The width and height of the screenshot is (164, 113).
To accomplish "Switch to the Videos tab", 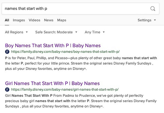I will pos(34,20).
